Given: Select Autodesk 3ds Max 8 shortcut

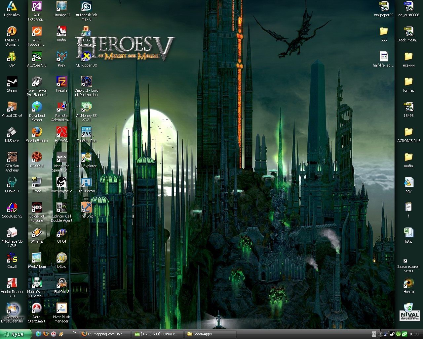Looking at the screenshot, I should click(86, 7).
